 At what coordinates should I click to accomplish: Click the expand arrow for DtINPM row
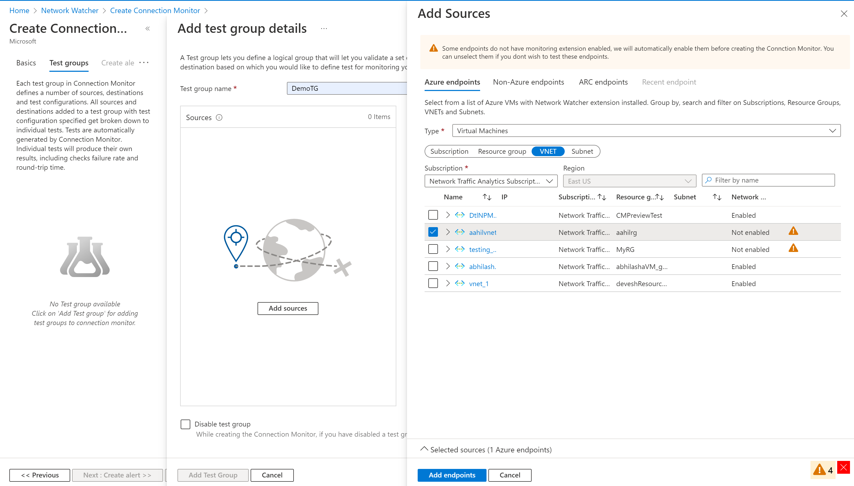448,215
